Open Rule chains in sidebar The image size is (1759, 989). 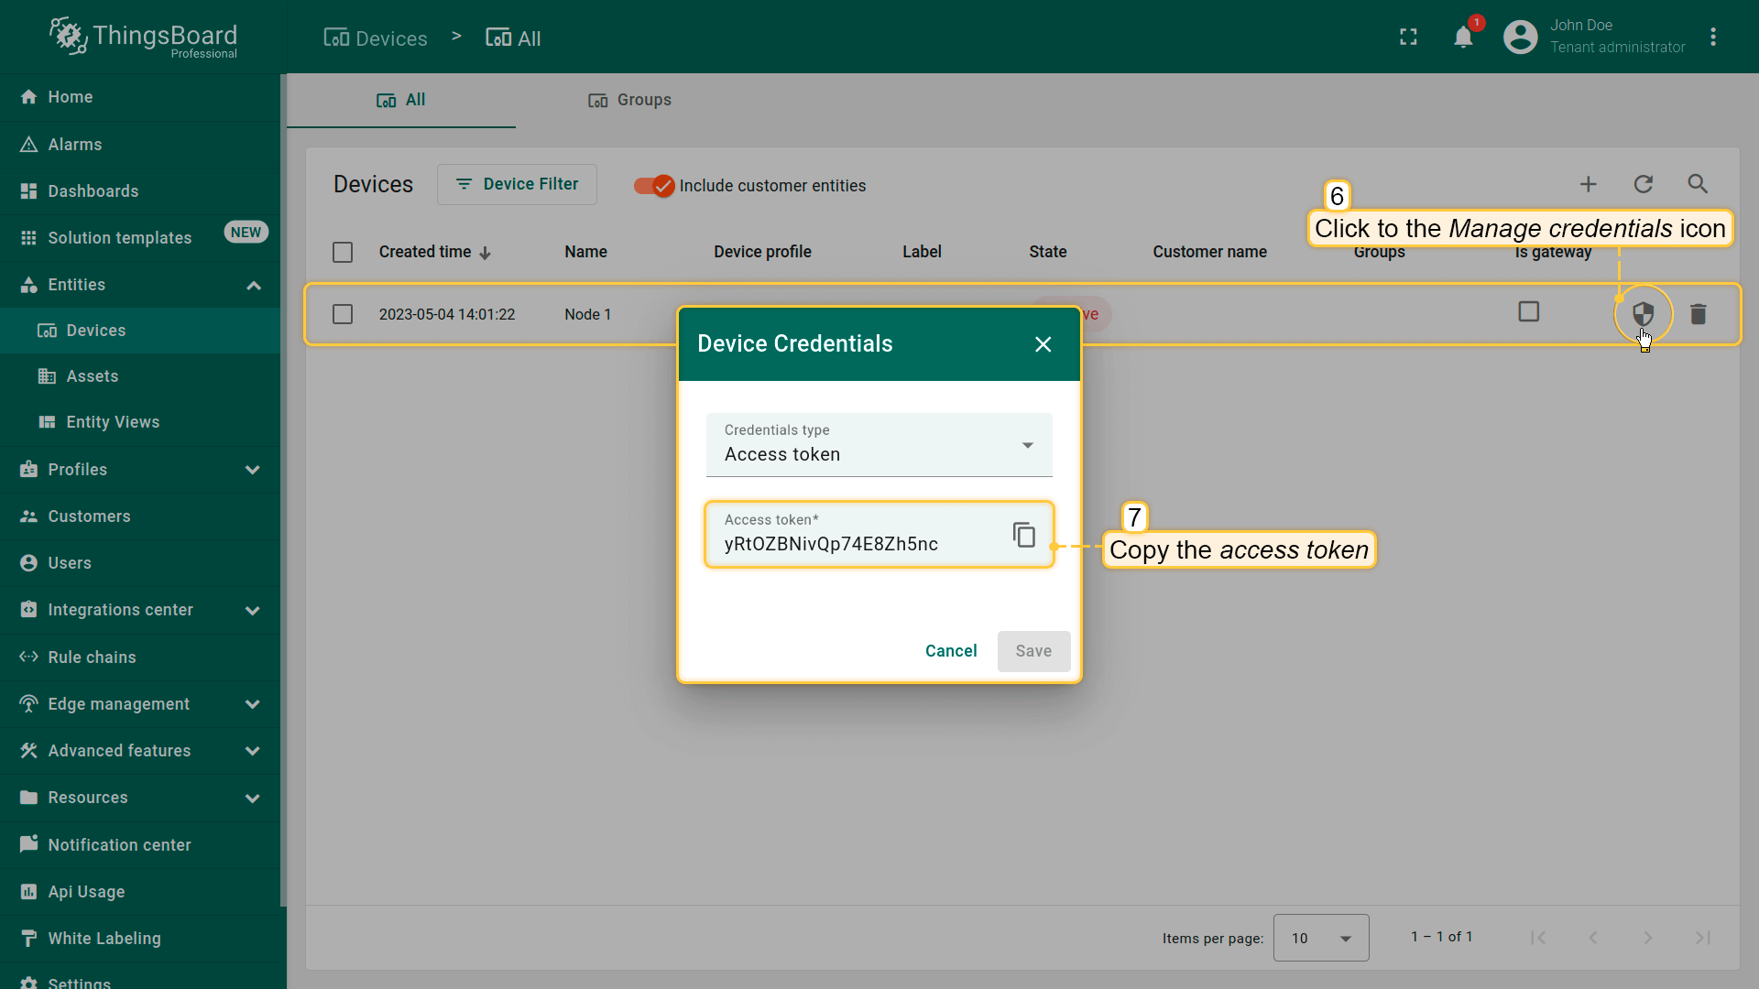click(92, 658)
